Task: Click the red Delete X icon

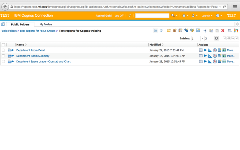Action: (223, 31)
